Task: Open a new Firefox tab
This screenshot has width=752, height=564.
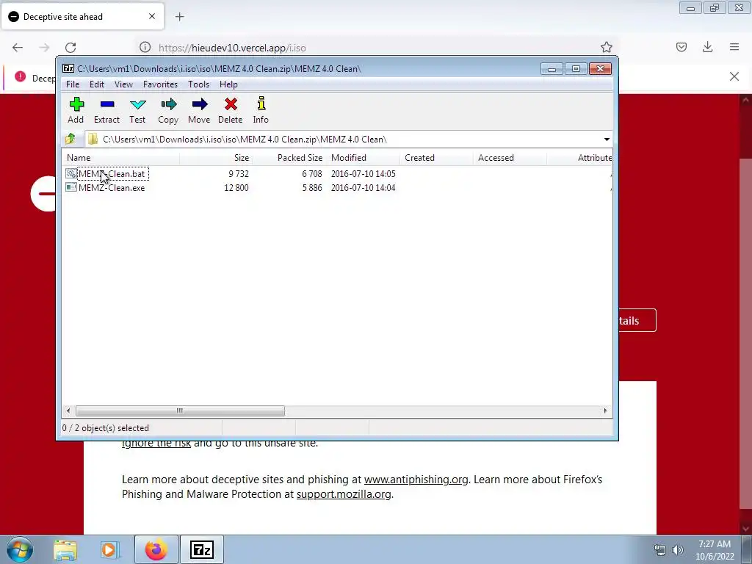Action: (x=179, y=17)
